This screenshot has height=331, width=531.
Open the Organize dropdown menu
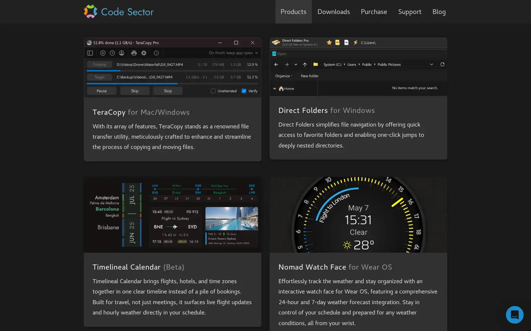point(284,76)
